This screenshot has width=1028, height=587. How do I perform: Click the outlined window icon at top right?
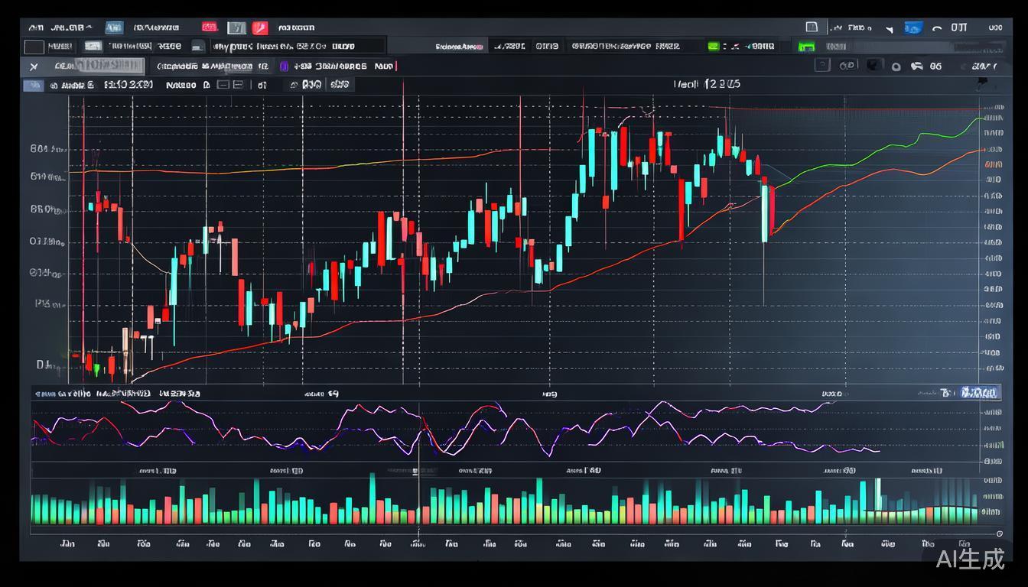812,28
